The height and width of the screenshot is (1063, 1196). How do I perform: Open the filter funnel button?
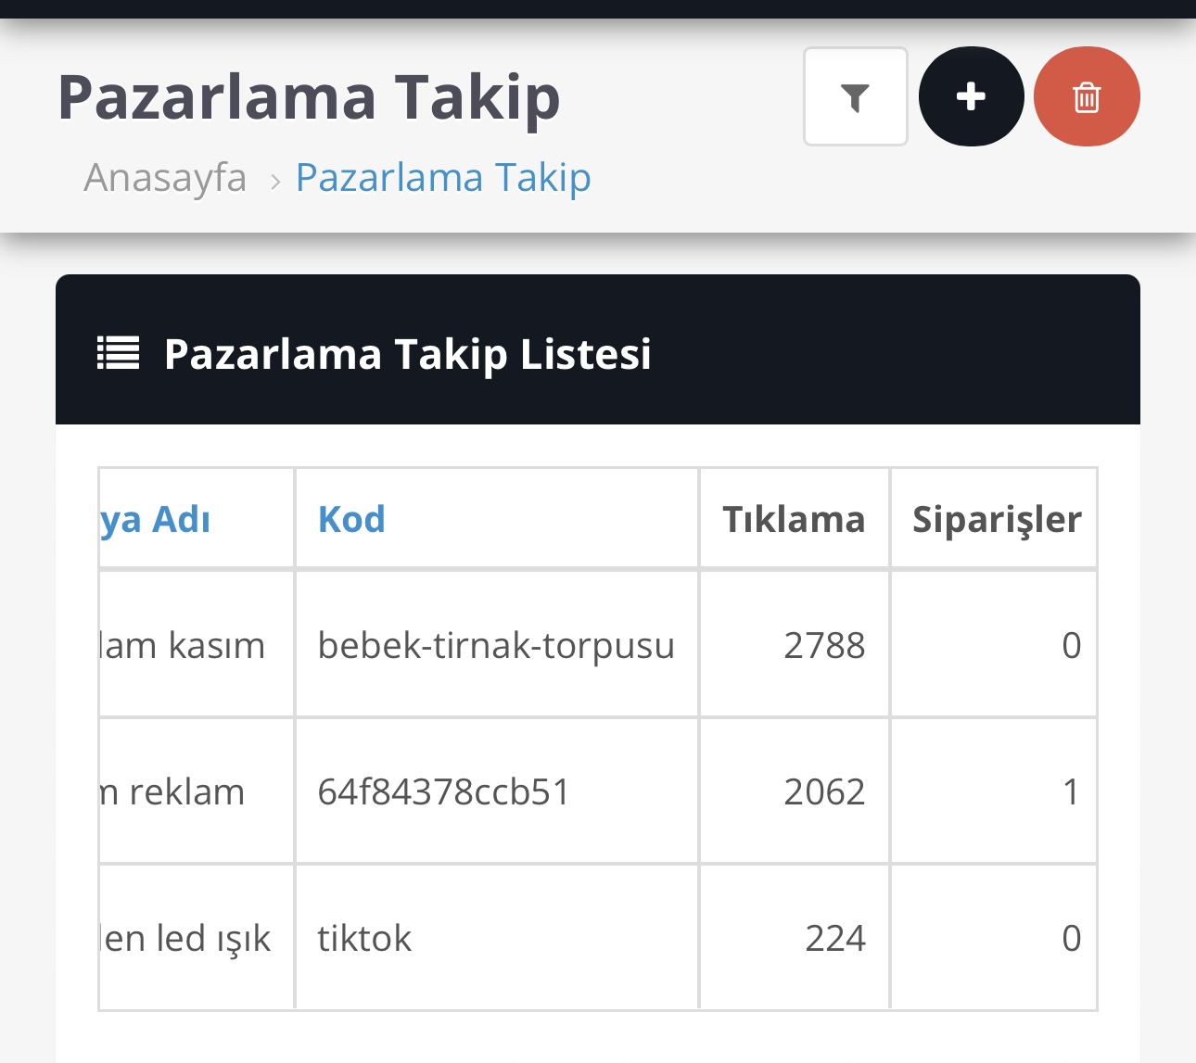[855, 96]
